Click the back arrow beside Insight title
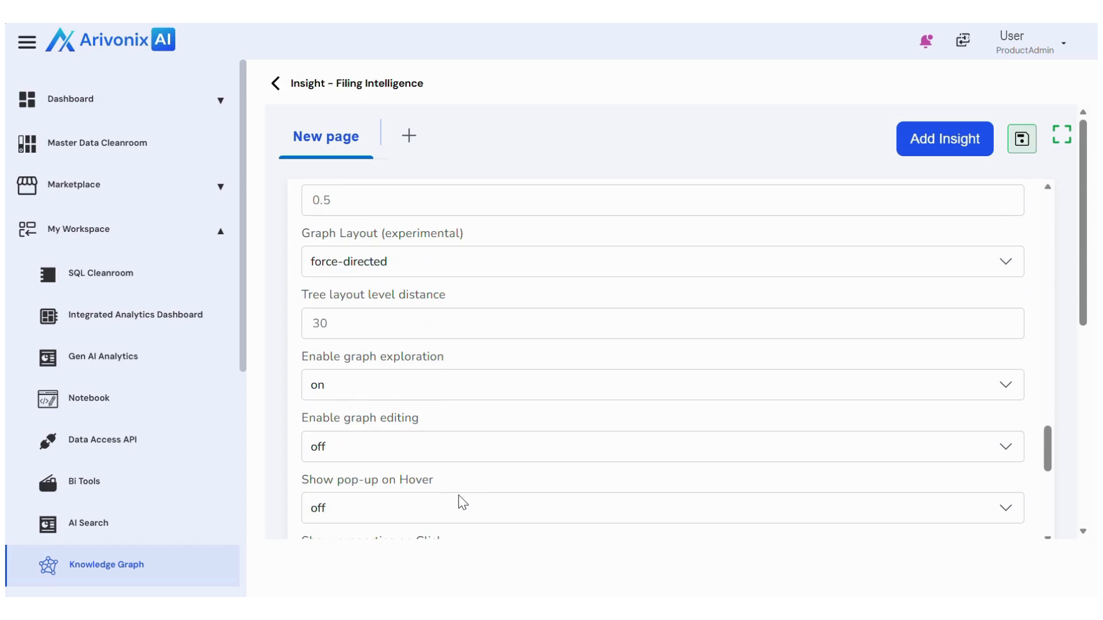This screenshot has height=620, width=1103. 276,83
